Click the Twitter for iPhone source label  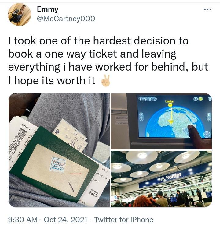point(123,220)
